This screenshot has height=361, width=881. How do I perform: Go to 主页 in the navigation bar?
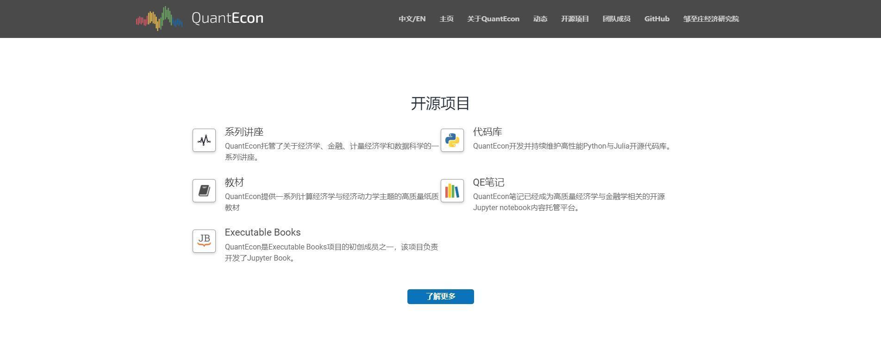446,19
